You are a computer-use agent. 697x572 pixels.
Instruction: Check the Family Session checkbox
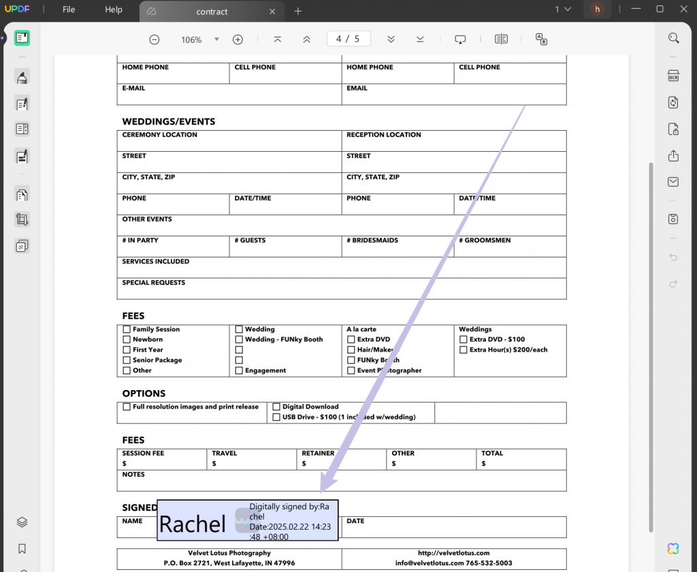pyautogui.click(x=126, y=328)
